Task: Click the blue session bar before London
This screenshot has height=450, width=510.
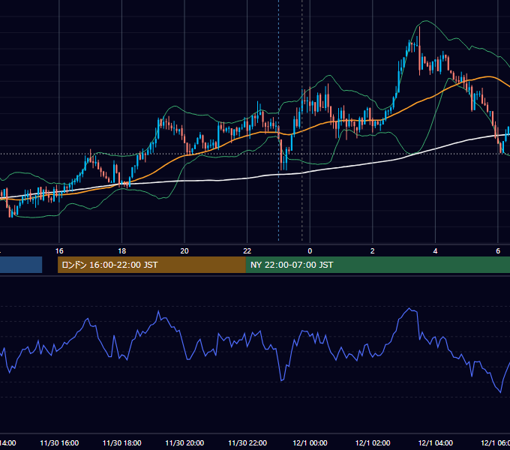Action: [x=21, y=265]
